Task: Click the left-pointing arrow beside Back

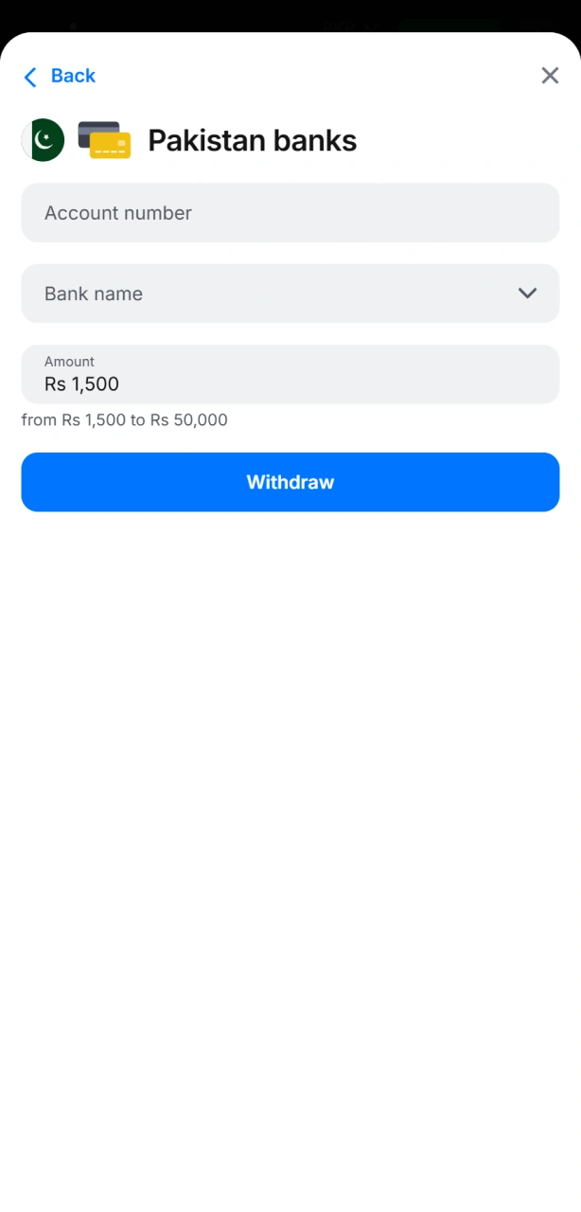Action: click(30, 76)
